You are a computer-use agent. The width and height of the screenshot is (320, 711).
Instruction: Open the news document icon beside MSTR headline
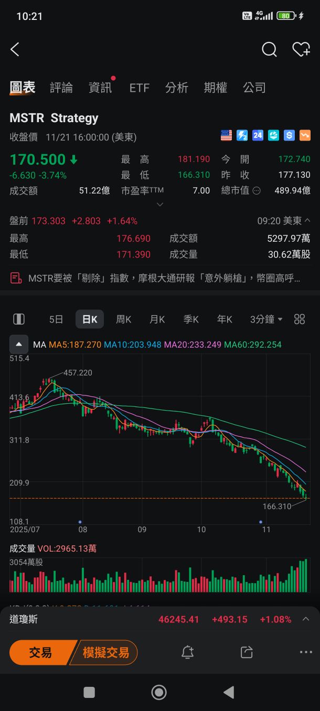(x=16, y=278)
